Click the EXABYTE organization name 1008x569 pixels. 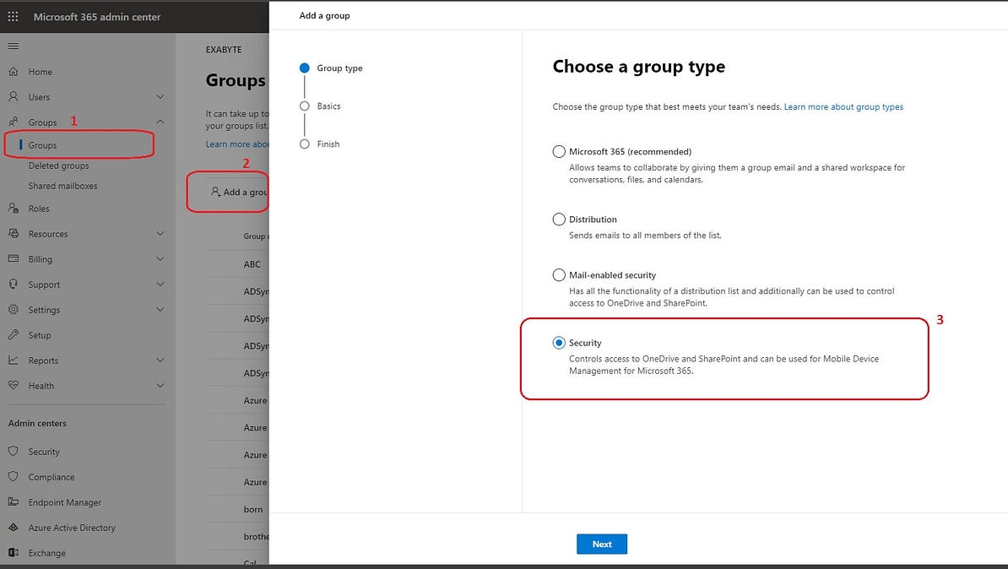coord(224,50)
